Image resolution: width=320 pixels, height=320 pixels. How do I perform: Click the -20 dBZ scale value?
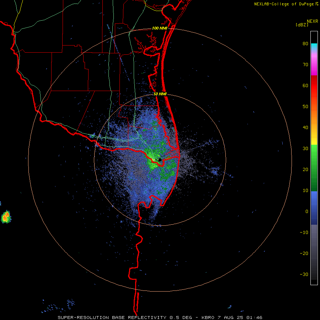pos(304,254)
